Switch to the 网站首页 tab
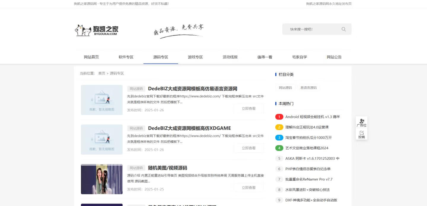This screenshot has height=206, width=427. [91, 57]
